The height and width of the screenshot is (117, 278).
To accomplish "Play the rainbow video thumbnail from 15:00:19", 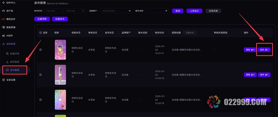I will 60,100.
